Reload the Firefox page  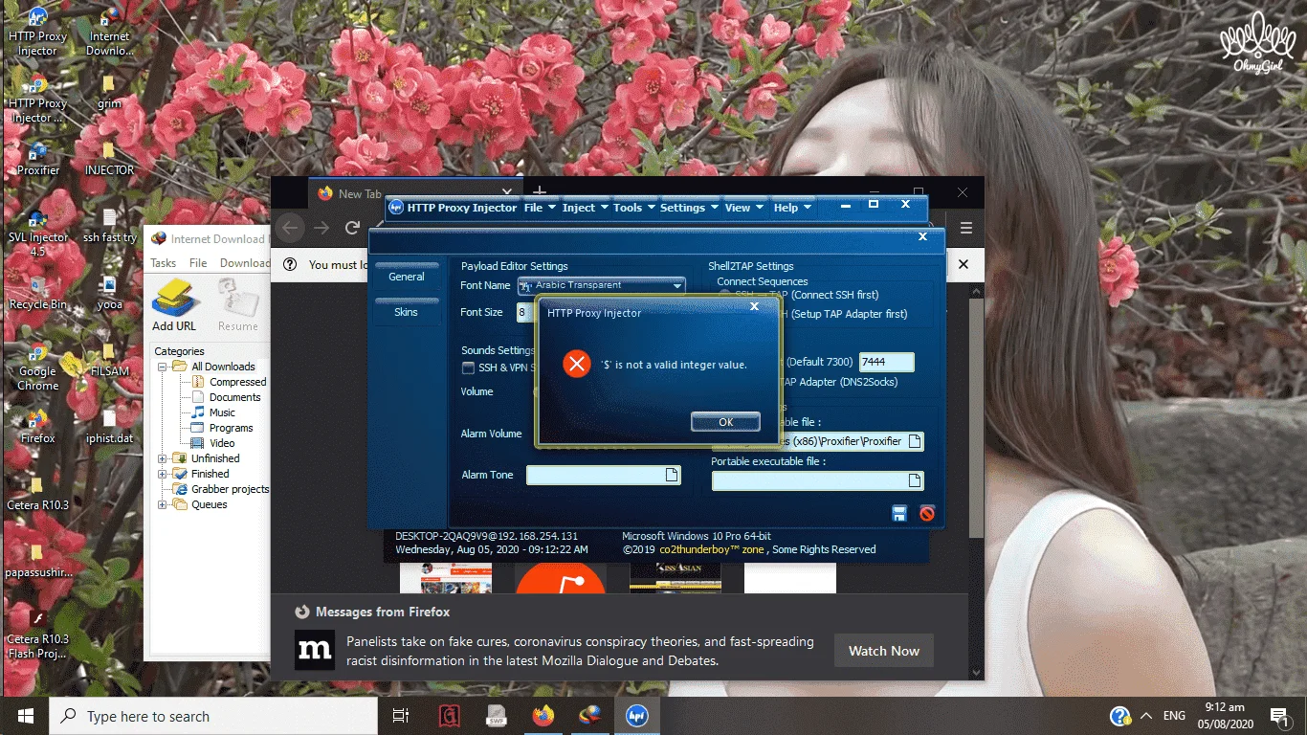352,228
